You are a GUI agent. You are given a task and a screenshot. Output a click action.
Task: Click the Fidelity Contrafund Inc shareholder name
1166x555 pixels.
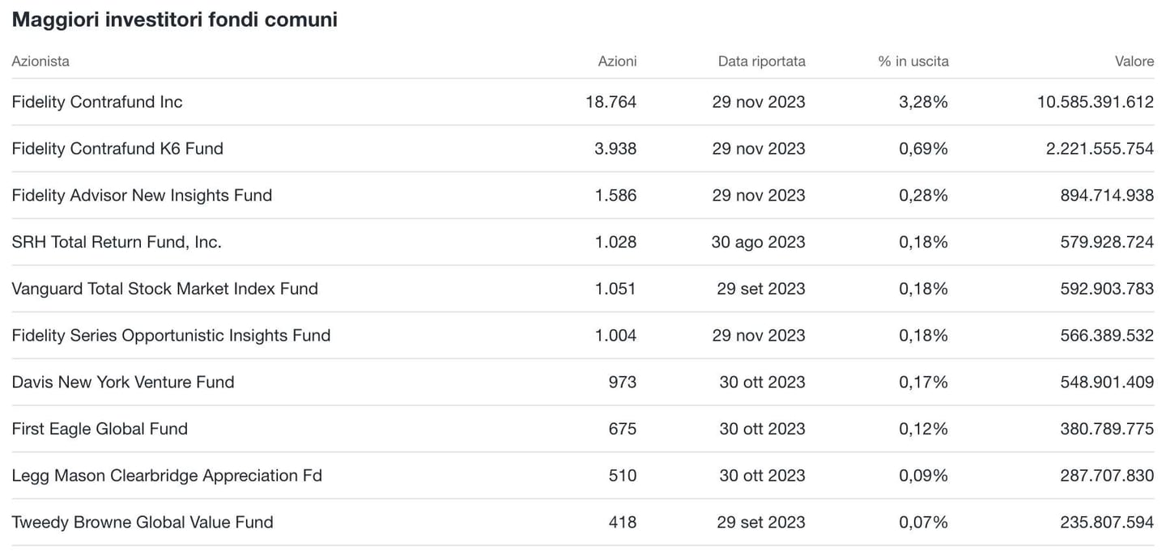[x=97, y=102]
